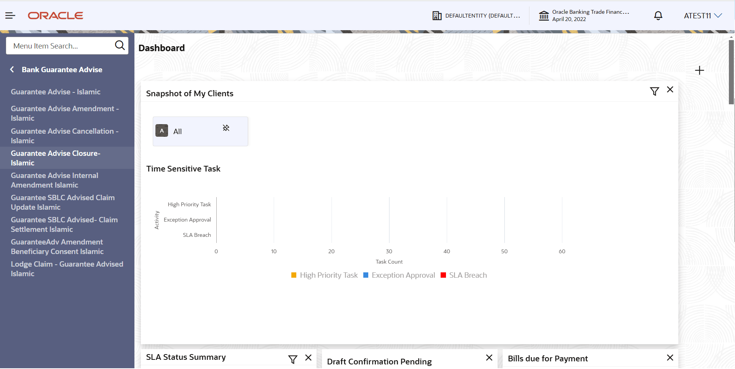Viewport: 735px width, 369px height.
Task: Click the High Priority Task axis label
Action: click(x=189, y=204)
